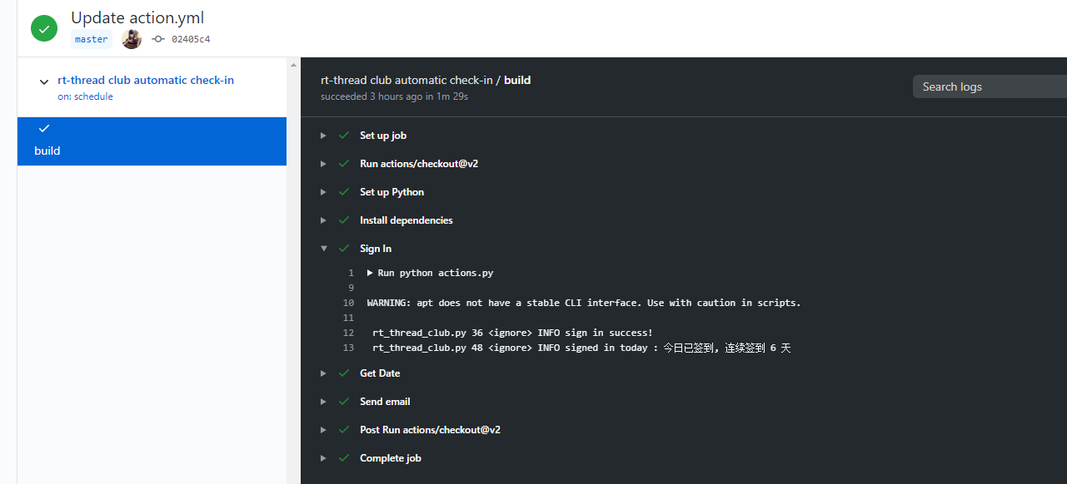Click the success checkmark for Send email
Viewport: 1067px width, 484px height.
click(x=344, y=402)
